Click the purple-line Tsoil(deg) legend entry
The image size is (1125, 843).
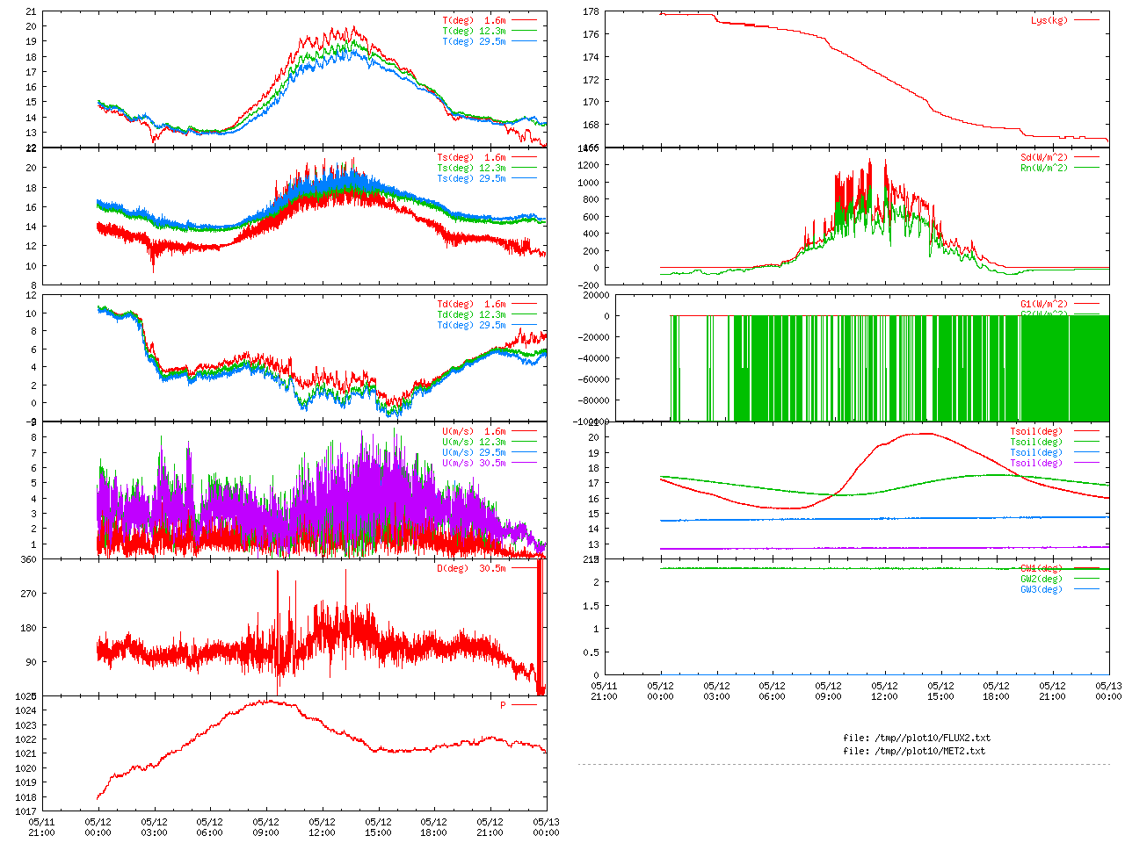1036,463
